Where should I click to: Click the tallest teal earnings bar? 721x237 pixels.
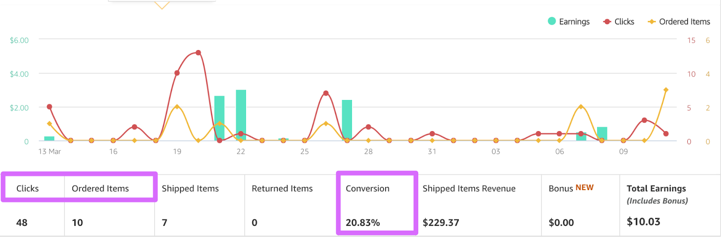241,115
